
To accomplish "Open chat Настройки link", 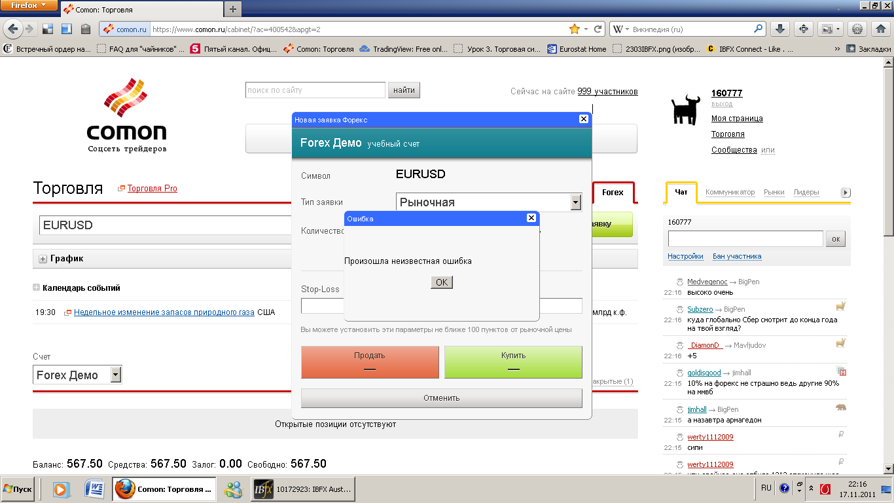I will (x=685, y=257).
